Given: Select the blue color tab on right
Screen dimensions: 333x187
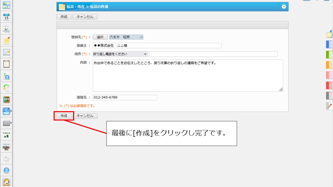Looking at the screenshot, I should 329,44.
